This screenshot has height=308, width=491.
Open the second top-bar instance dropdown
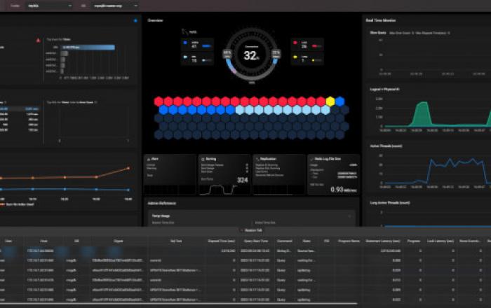click(115, 6)
